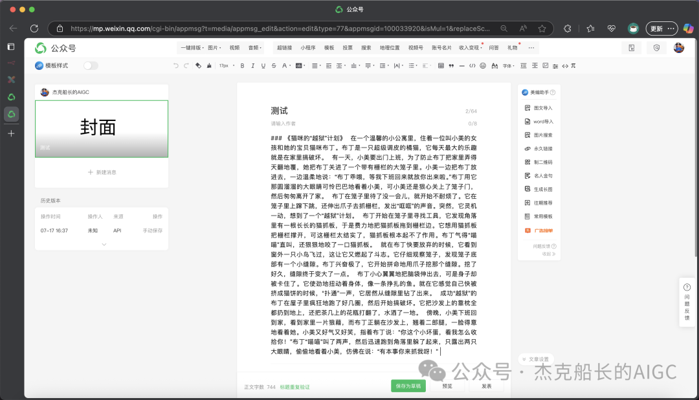The image size is (699, 400).
Task: Click 永久链接 permanent link tool
Action: [x=539, y=148]
